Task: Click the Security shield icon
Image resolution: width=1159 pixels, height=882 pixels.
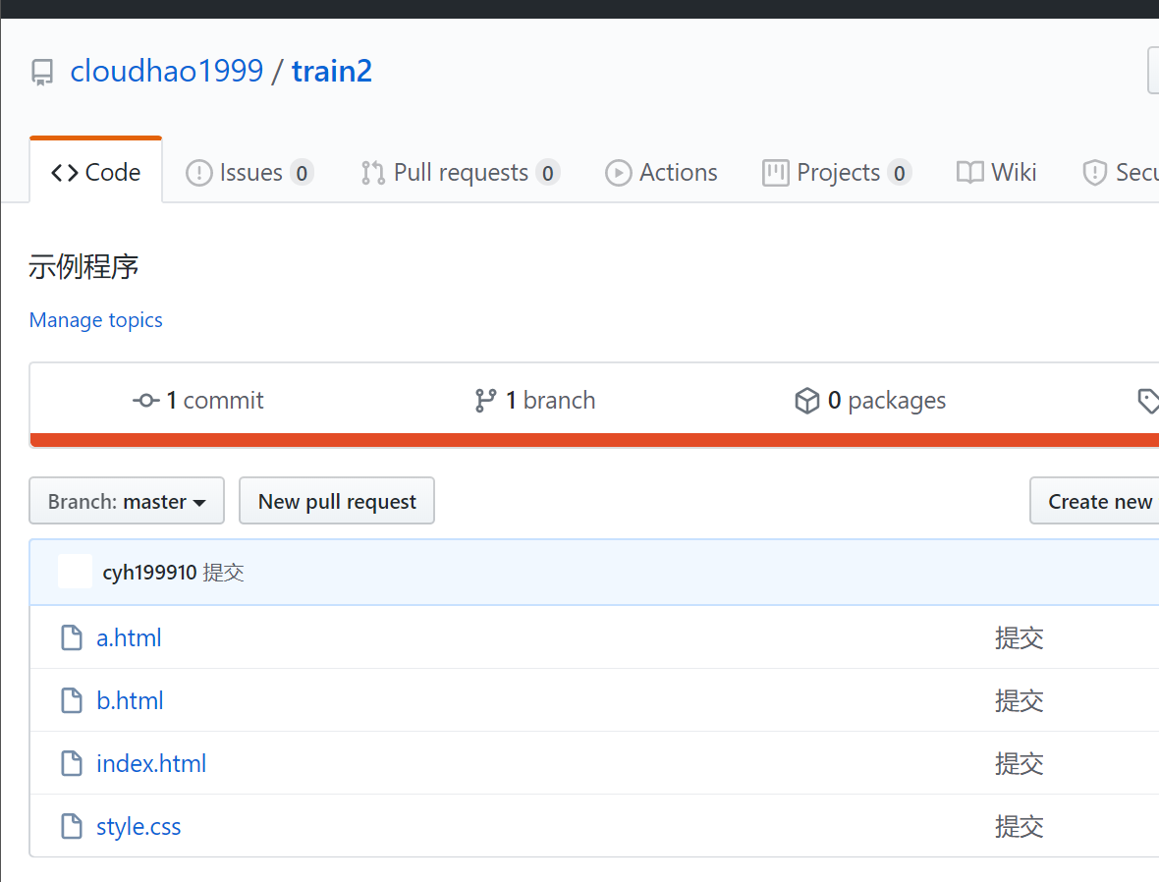Action: pyautogui.click(x=1095, y=173)
